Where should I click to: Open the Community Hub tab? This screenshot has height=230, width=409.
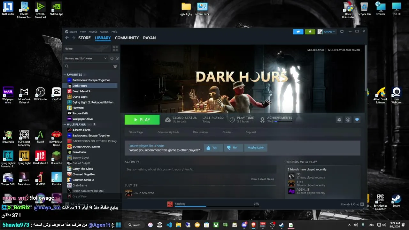pyautogui.click(x=168, y=132)
